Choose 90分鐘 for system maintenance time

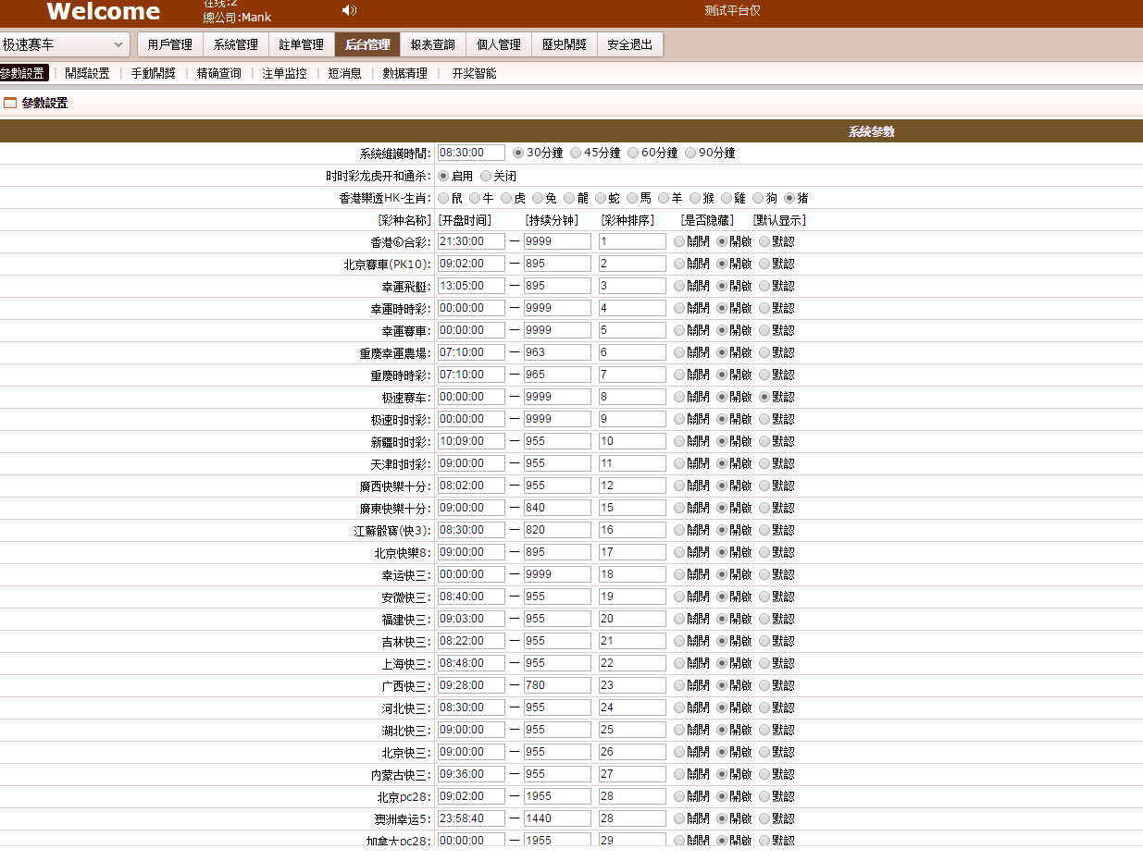coord(690,154)
